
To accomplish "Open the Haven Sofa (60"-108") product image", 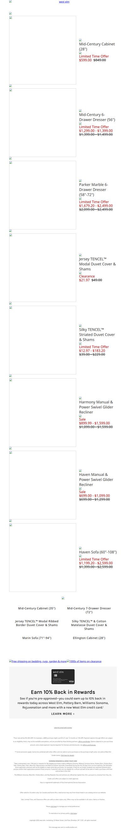I will 43,558.
